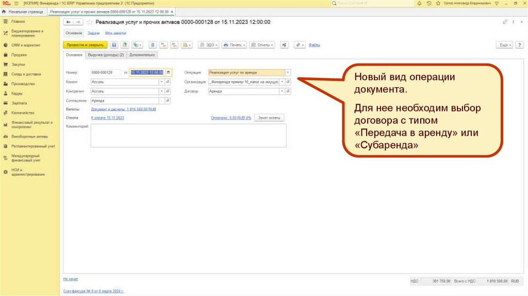Open the Печать dropdown menu
Image resolution: width=528 pixels, height=296 pixels.
(x=234, y=45)
